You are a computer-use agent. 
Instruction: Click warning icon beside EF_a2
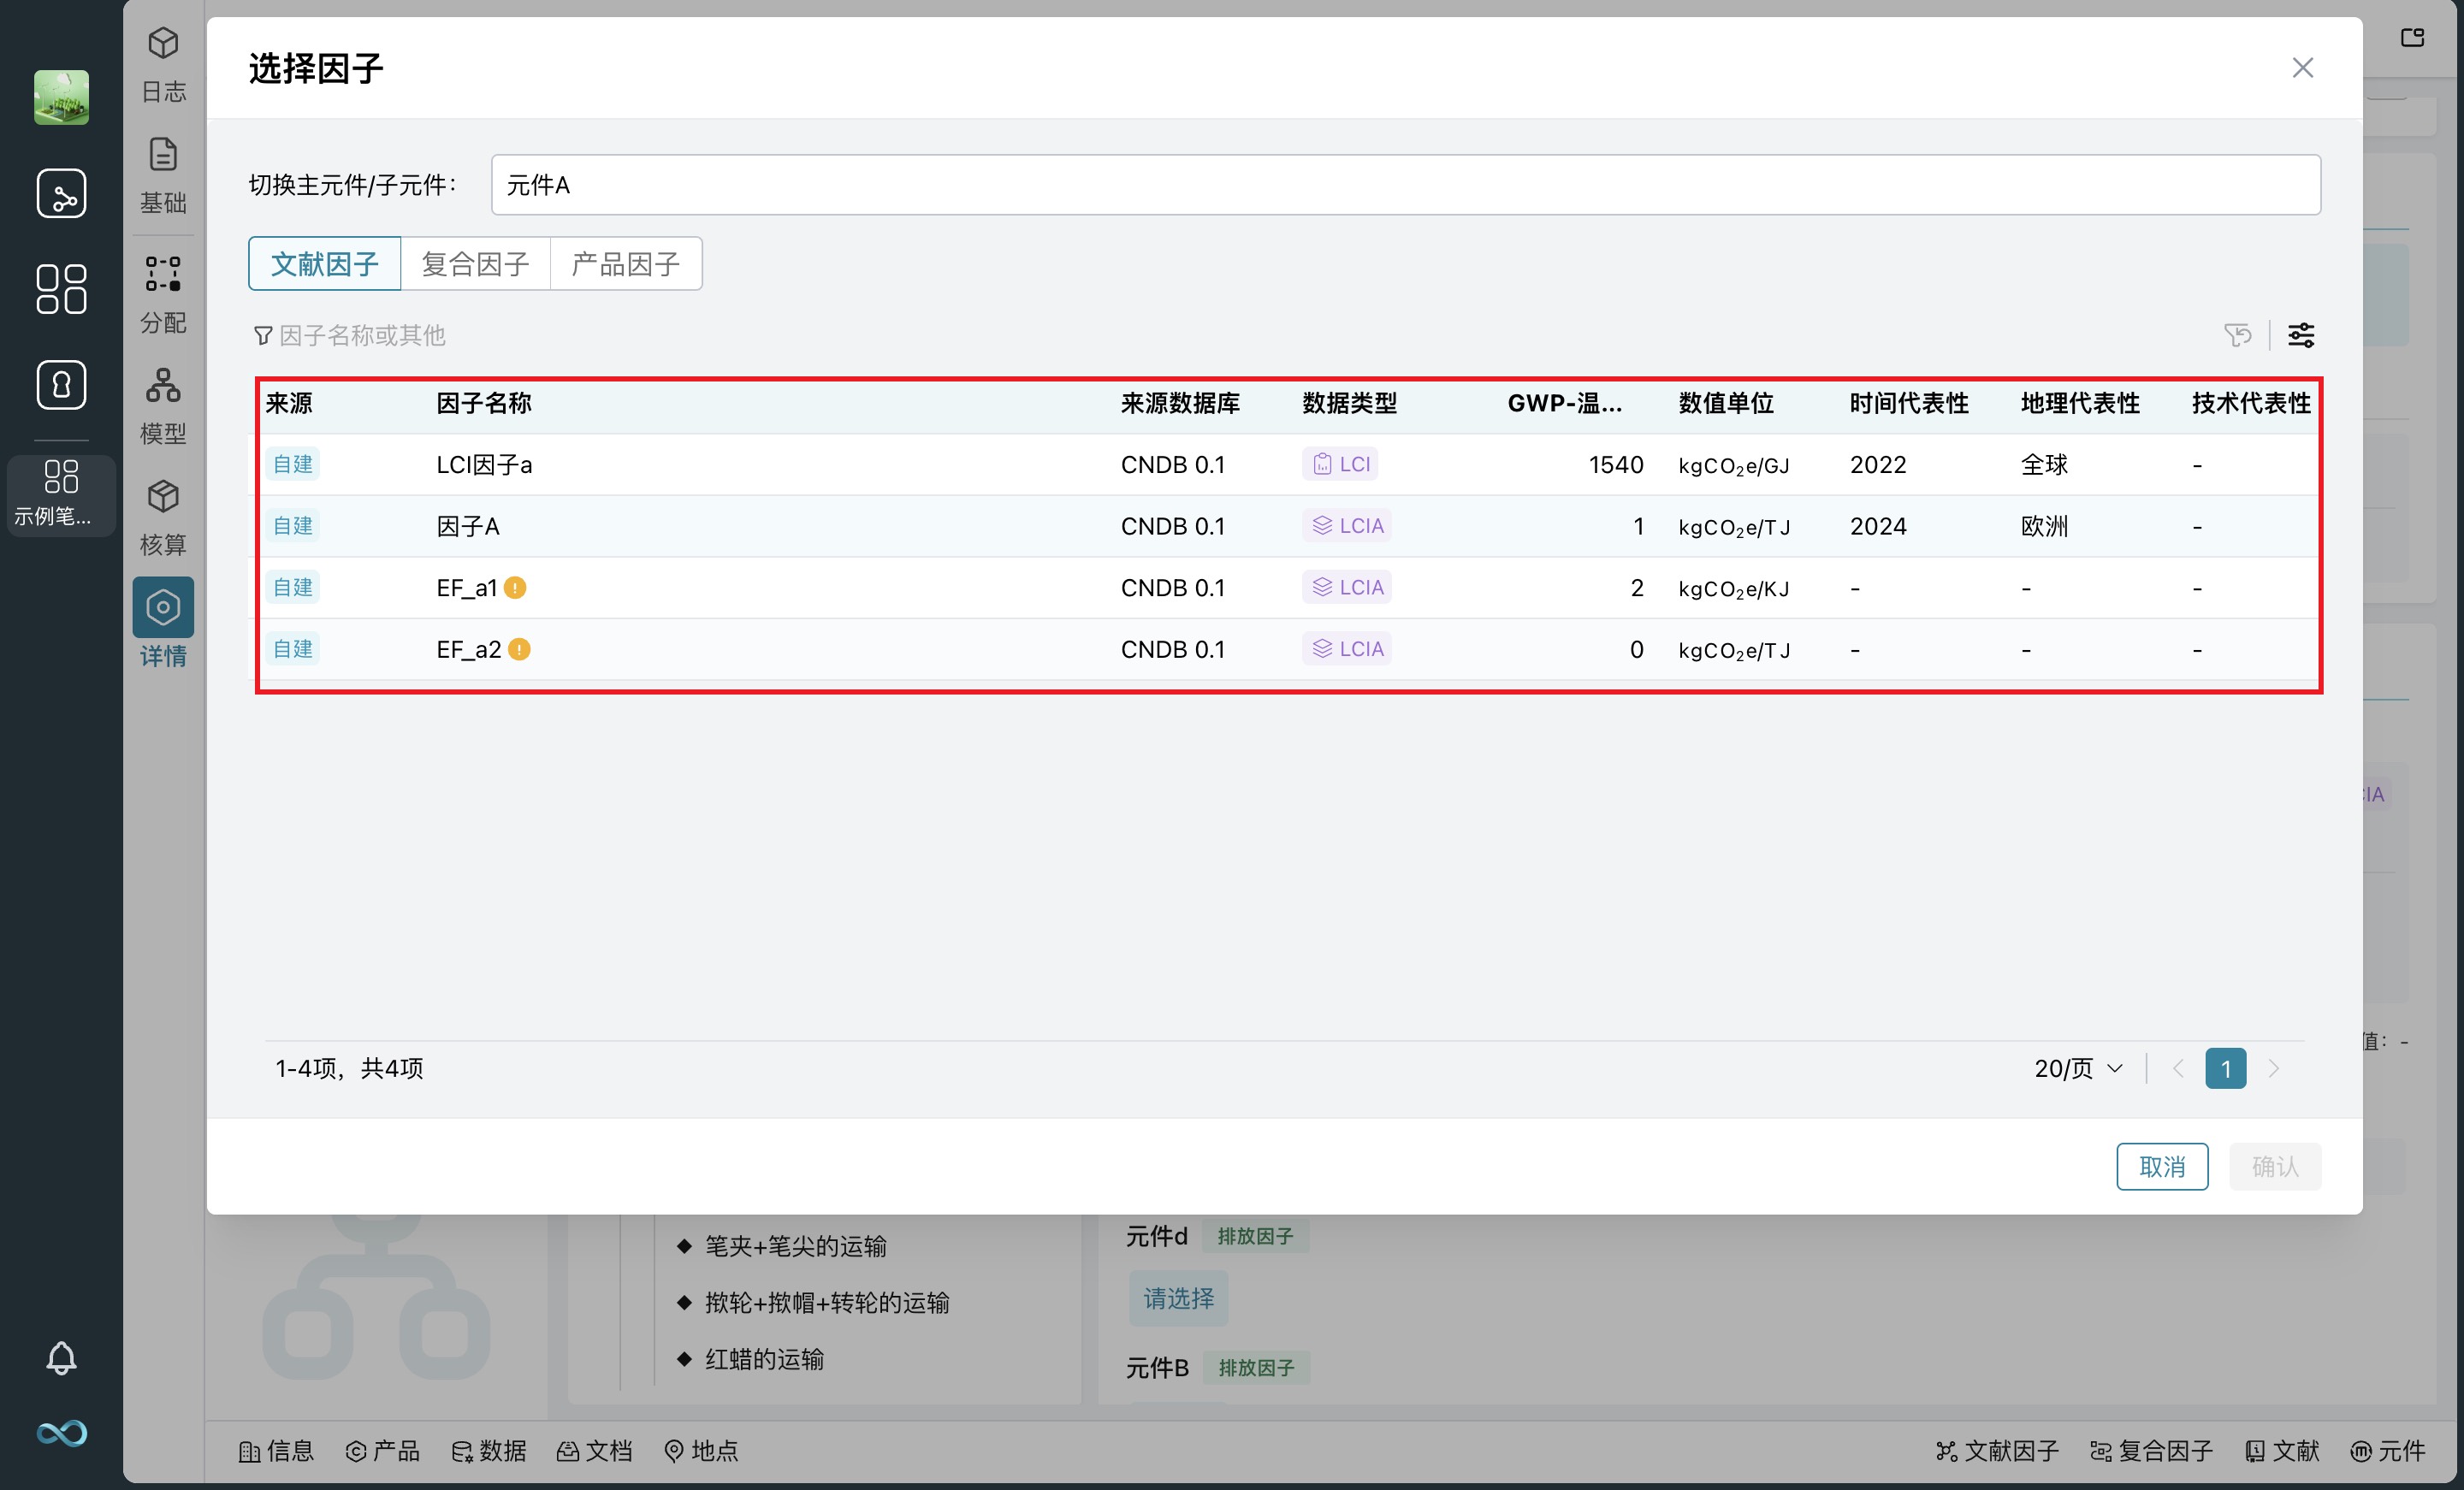tap(519, 650)
